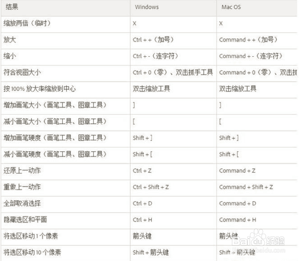Click Mac OS [ in 减小画笔大小 row
The height and width of the screenshot is (261, 302).
[220, 122]
